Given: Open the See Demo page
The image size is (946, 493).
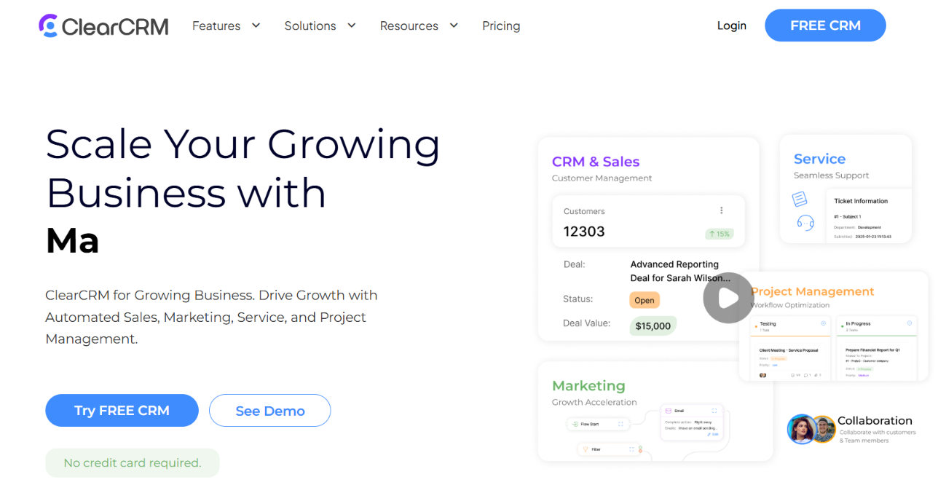Looking at the screenshot, I should click(x=269, y=410).
